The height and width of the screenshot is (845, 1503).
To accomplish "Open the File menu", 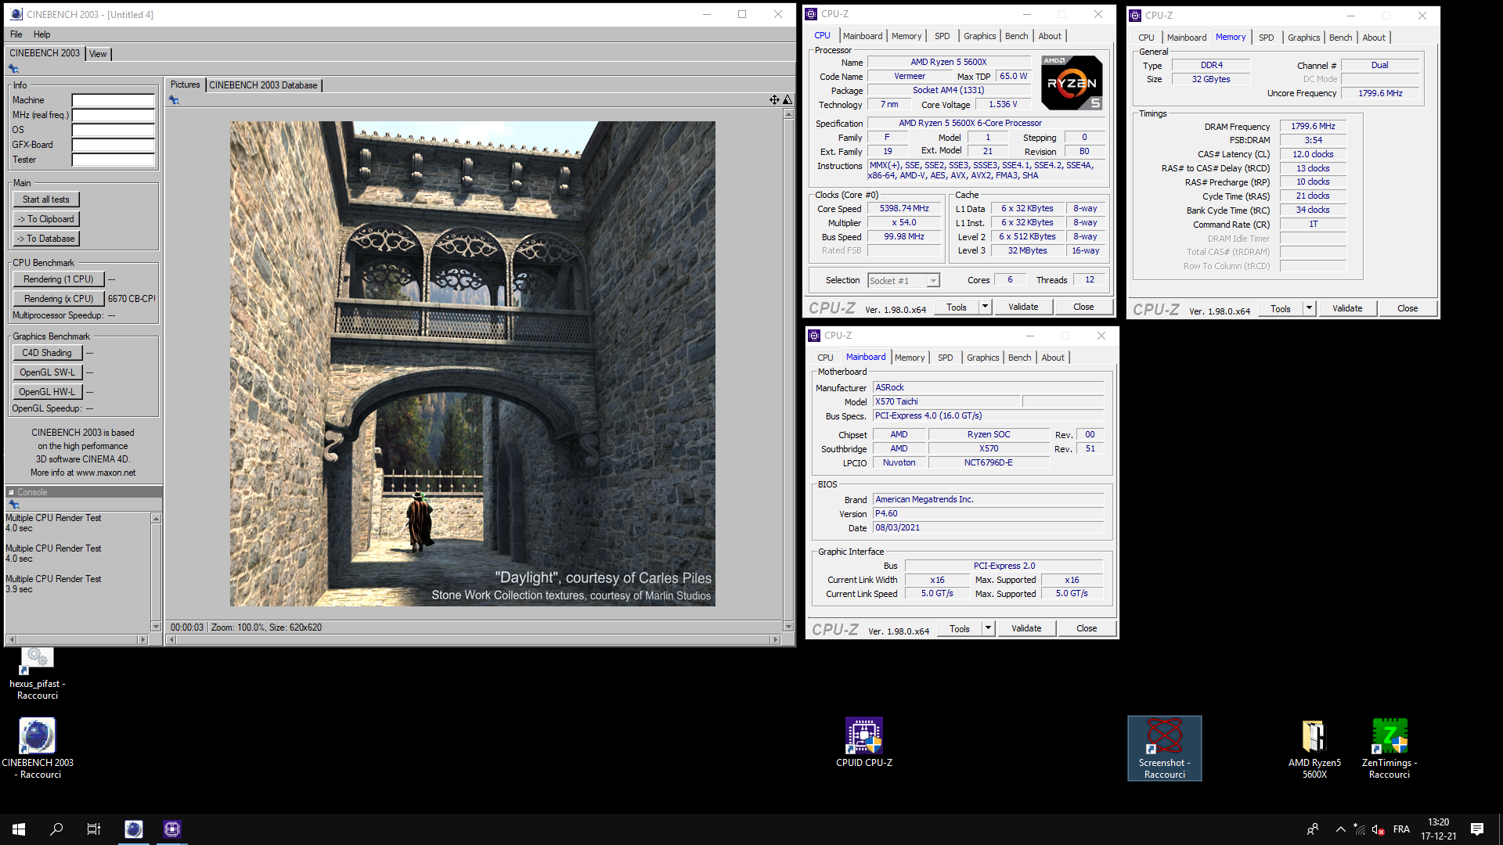I will [16, 34].
